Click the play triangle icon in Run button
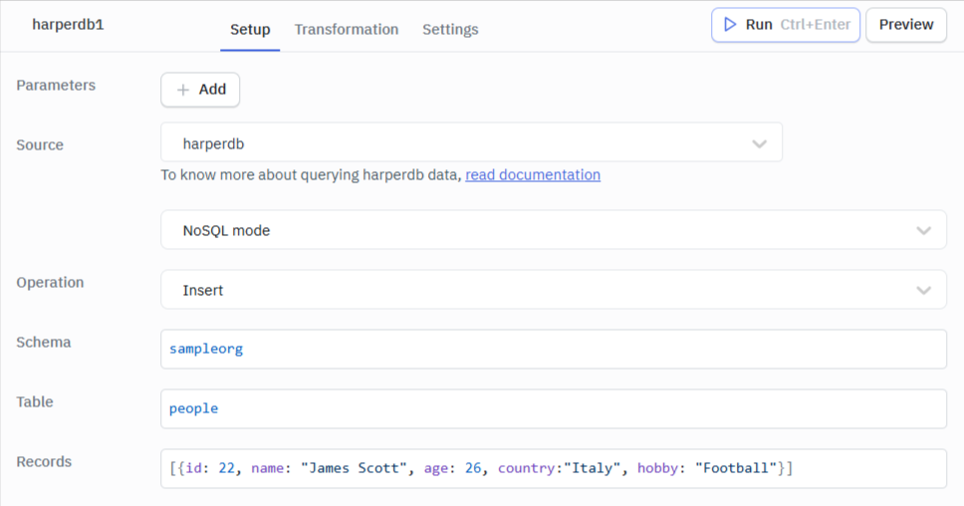Screen dimensions: 964x506 tap(730, 25)
